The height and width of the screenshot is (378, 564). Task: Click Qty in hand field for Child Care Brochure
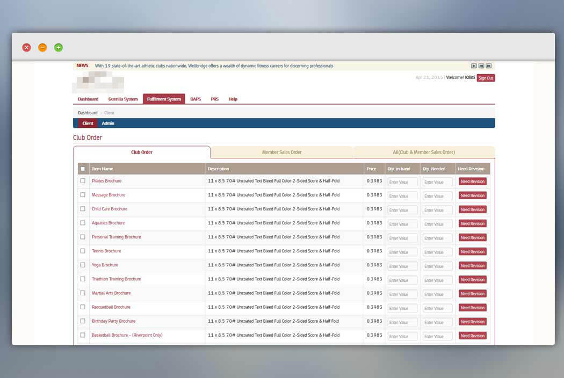[x=402, y=210]
